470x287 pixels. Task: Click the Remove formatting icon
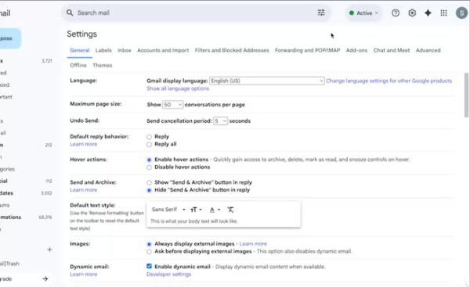point(230,210)
